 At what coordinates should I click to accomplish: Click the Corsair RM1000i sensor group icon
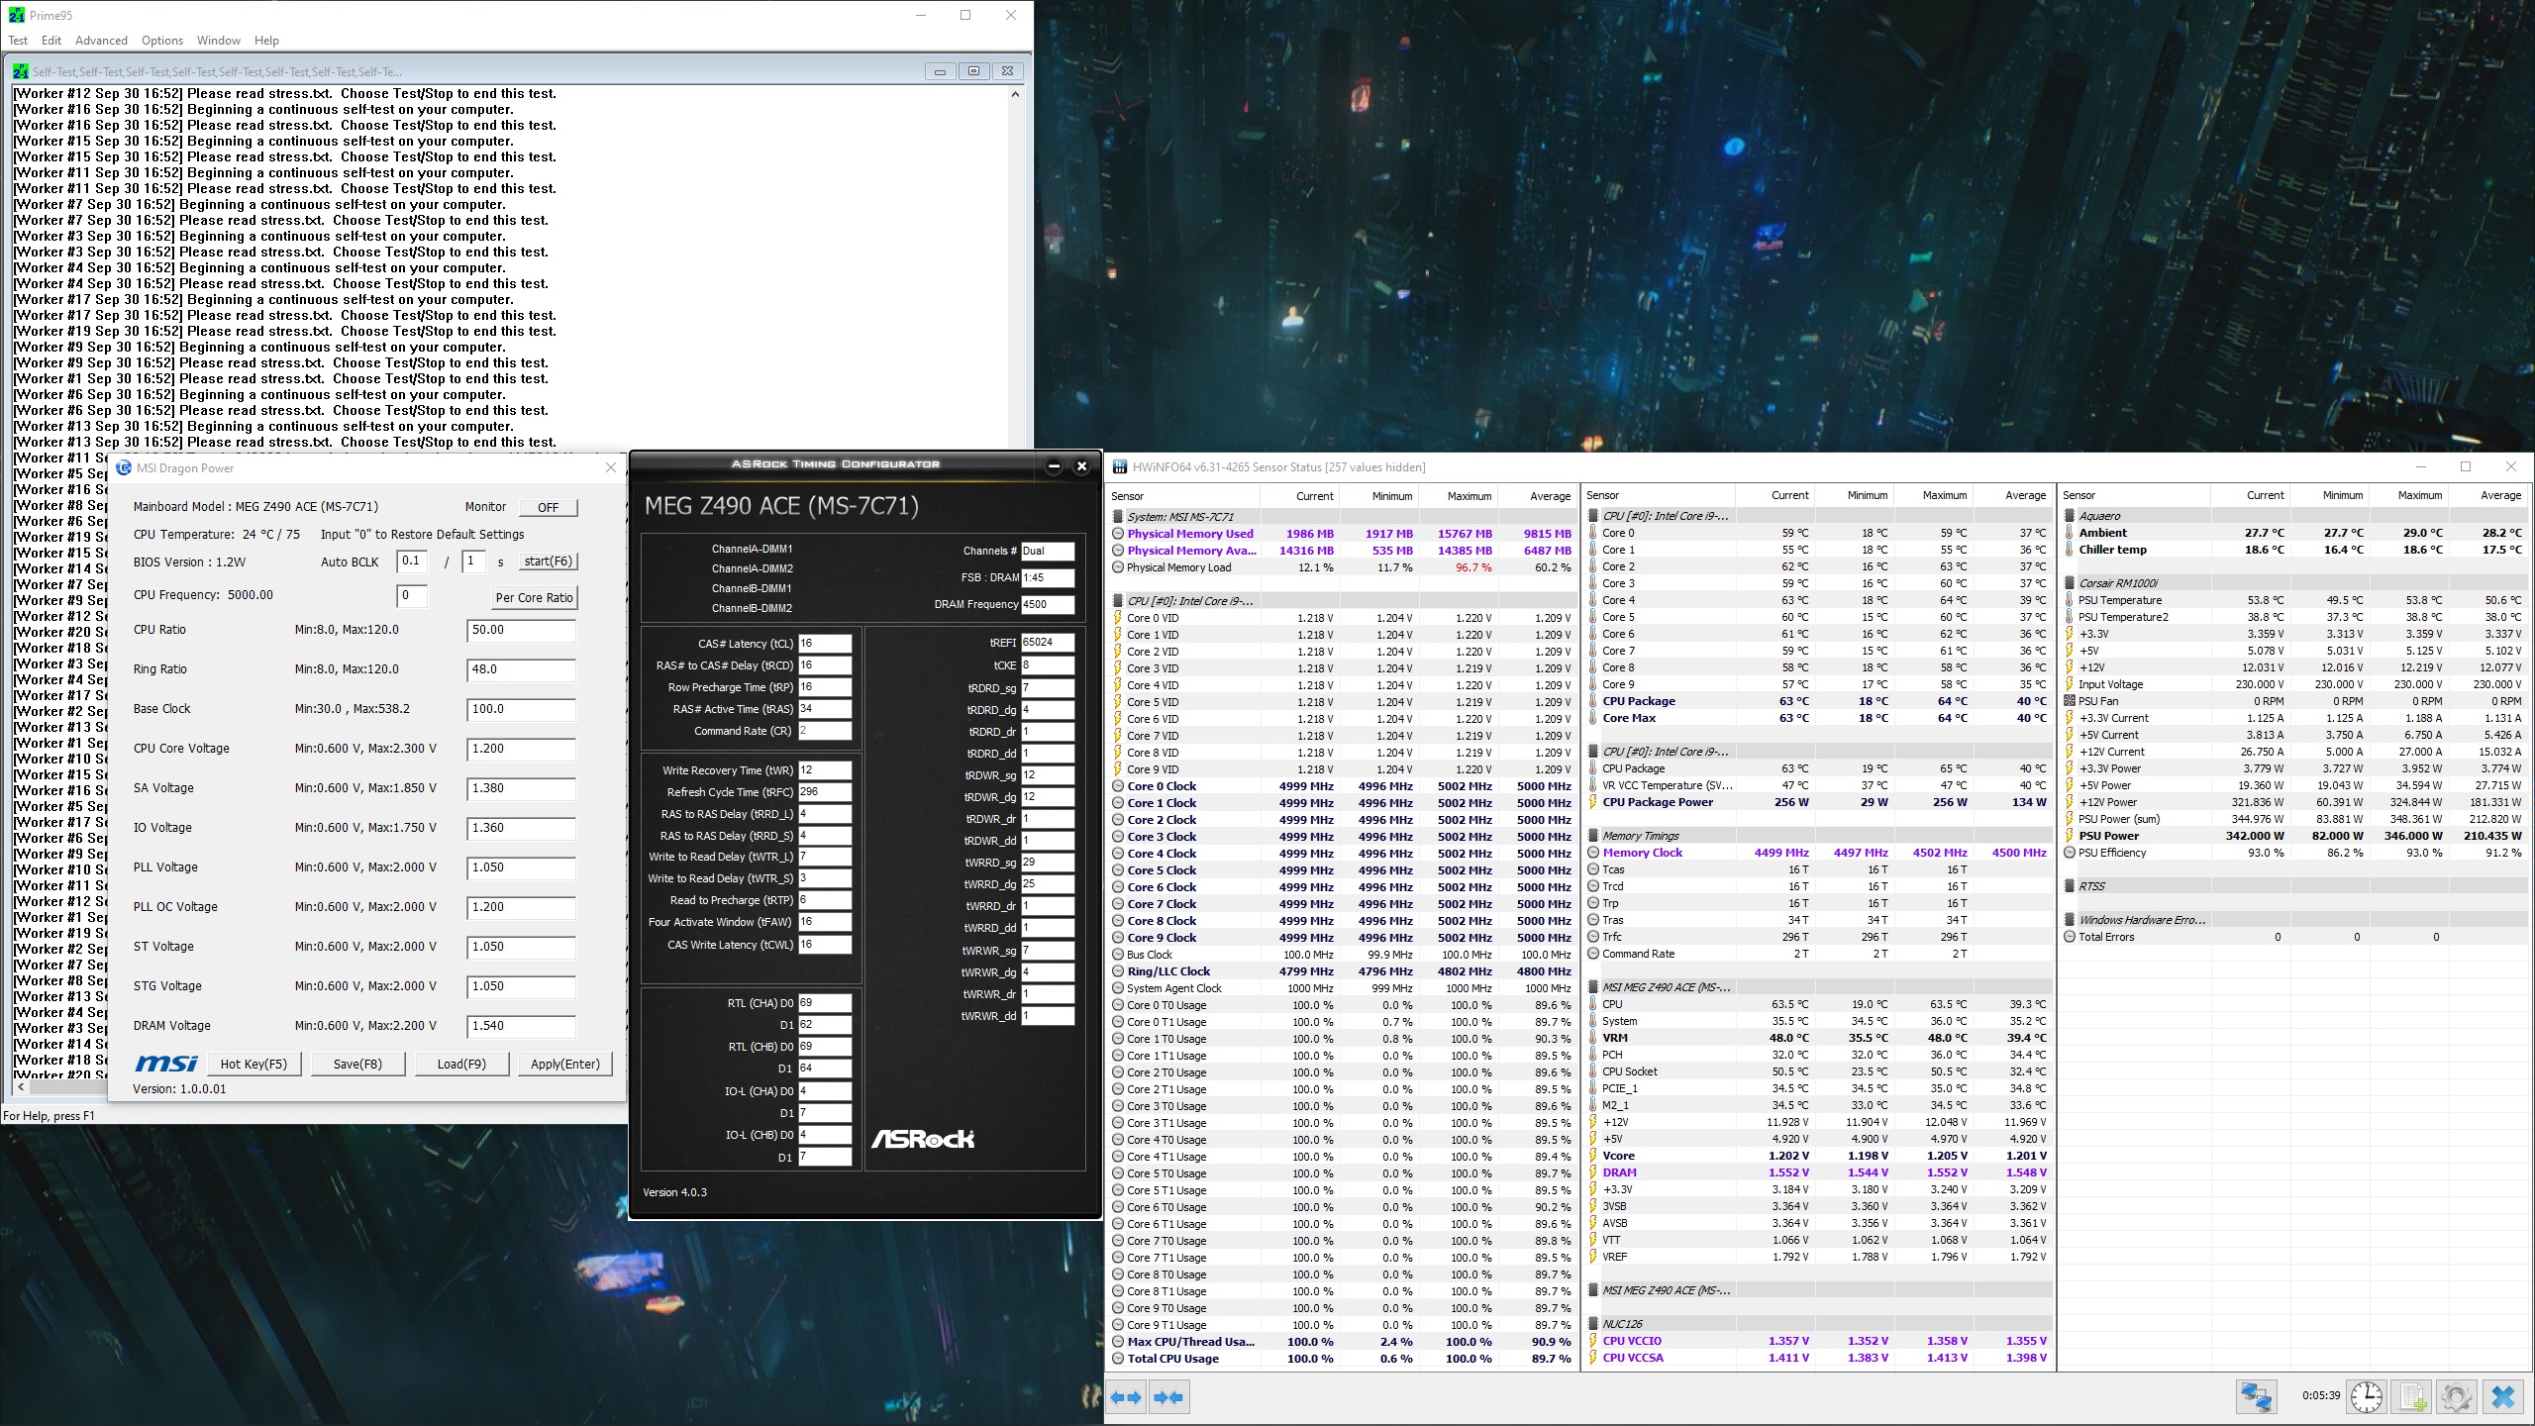tap(2070, 583)
